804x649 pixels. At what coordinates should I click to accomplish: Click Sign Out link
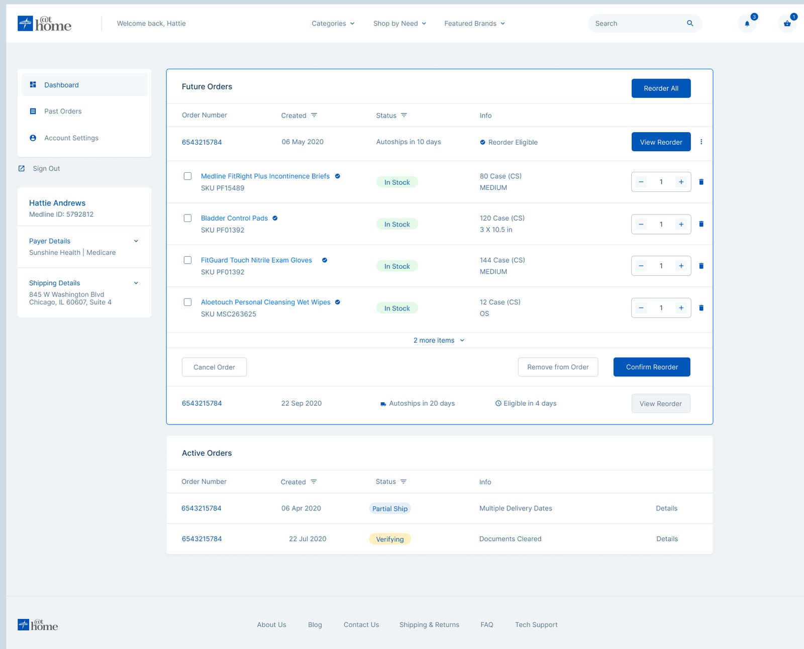click(46, 168)
